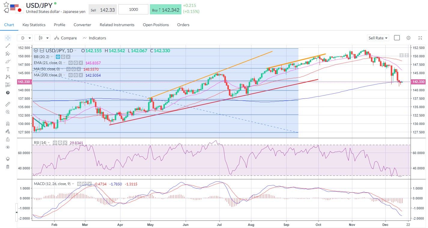The image size is (428, 228).
Task: Open the D timeframe dropdown
Action: [25, 38]
